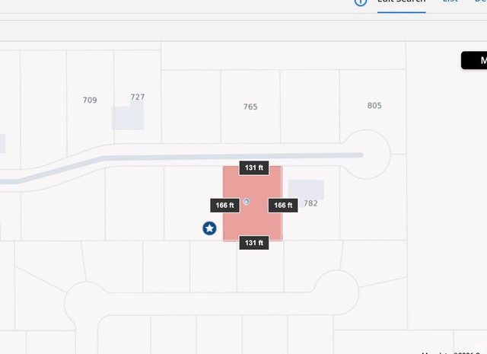Click the house number 727 label
Viewport: 487px width, 354px height.
138,97
